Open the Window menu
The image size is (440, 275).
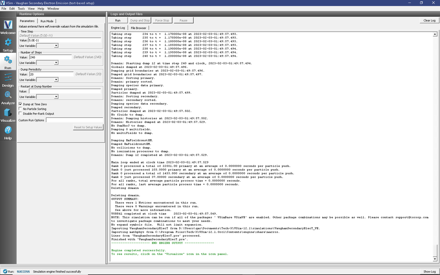coord(53,8)
